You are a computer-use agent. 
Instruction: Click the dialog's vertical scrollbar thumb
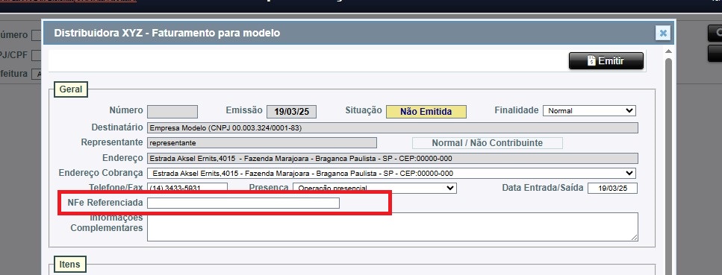[x=668, y=165]
